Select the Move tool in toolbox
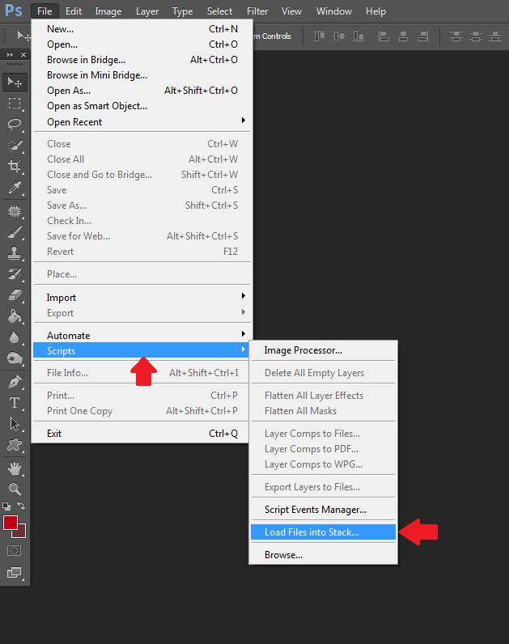Image resolution: width=509 pixels, height=644 pixels. coord(15,83)
